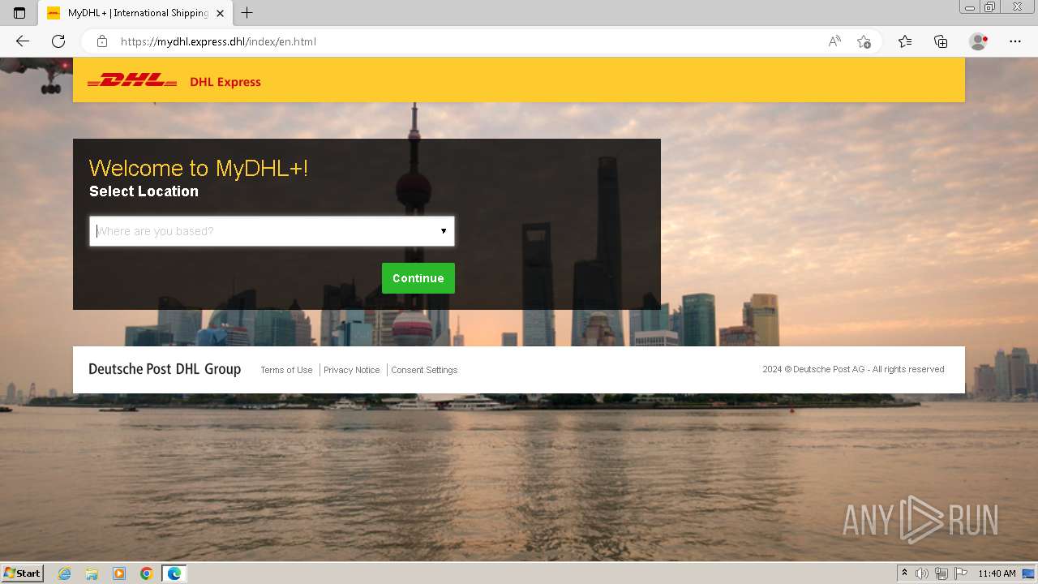The width and height of the screenshot is (1038, 584).
Task: Open Read aloud from address bar
Action: (x=834, y=41)
